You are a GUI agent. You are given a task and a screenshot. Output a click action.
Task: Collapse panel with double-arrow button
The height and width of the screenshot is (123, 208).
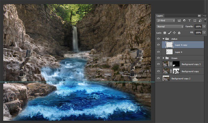click(199, 16)
